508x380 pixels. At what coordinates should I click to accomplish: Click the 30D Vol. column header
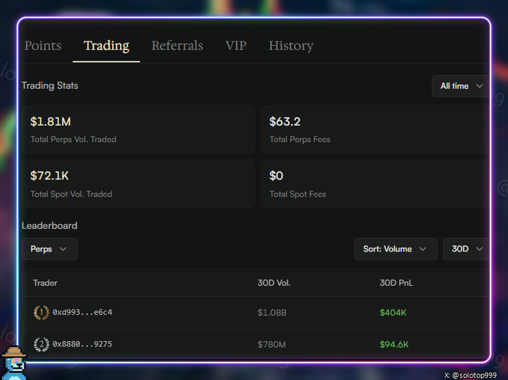coord(274,283)
